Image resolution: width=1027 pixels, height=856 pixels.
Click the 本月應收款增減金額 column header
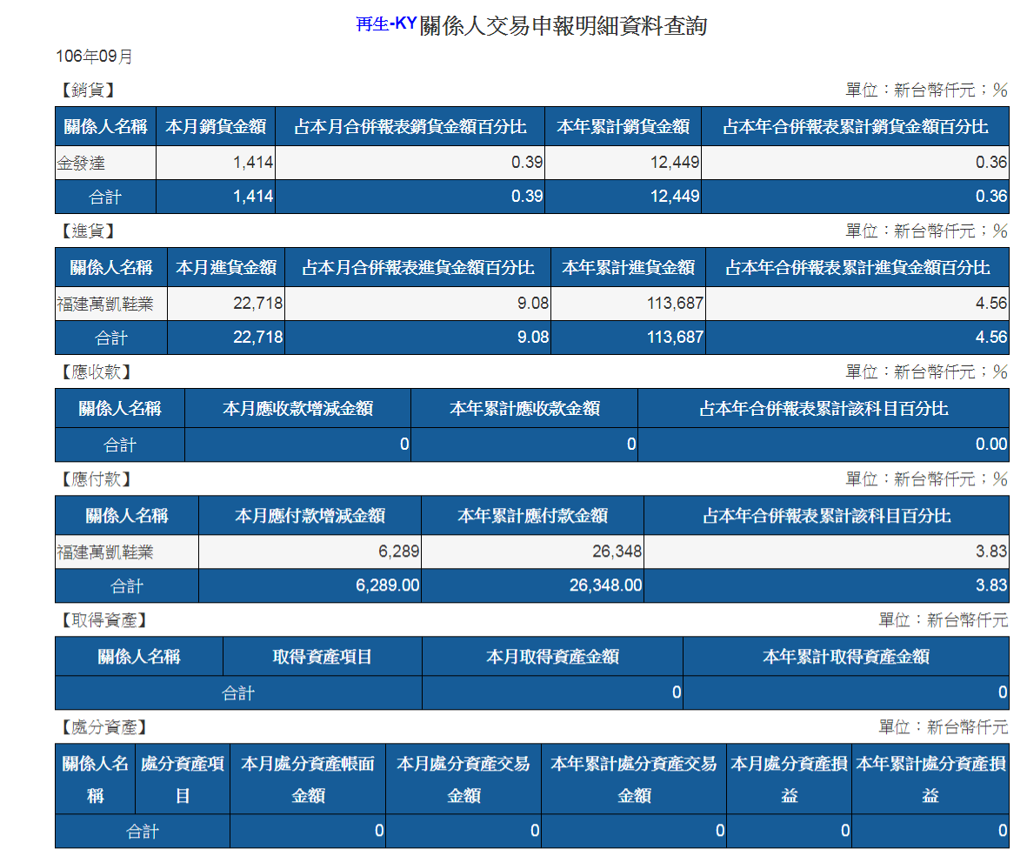point(298,408)
